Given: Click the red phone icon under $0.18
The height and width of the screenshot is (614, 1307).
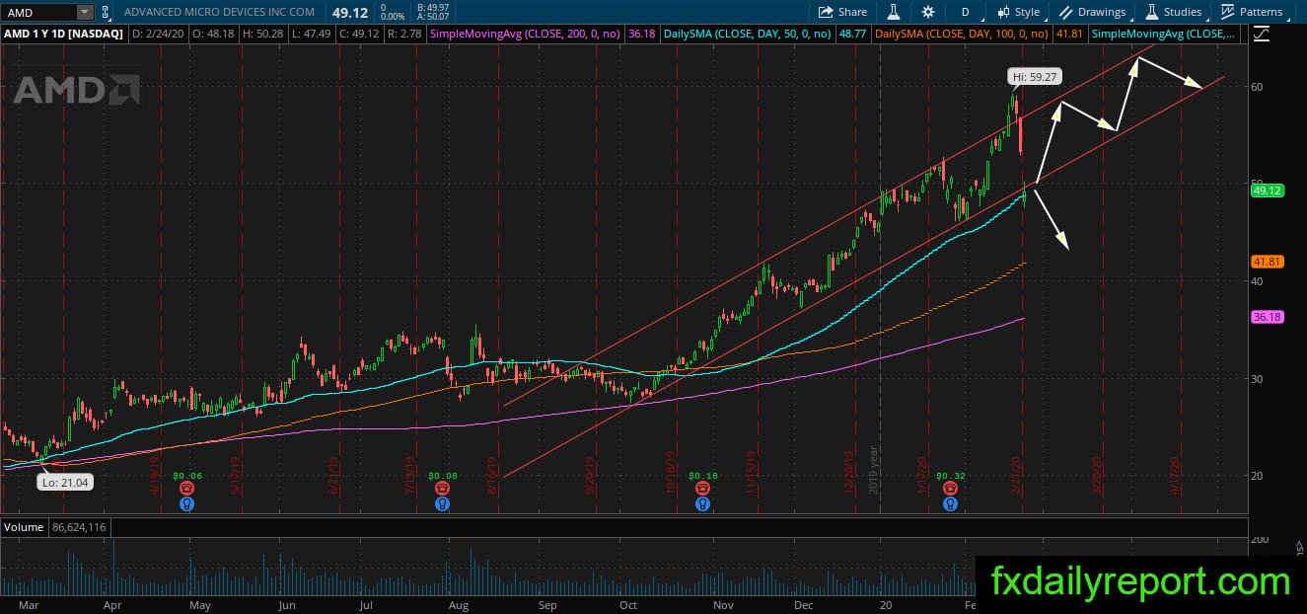Looking at the screenshot, I should pos(702,489).
